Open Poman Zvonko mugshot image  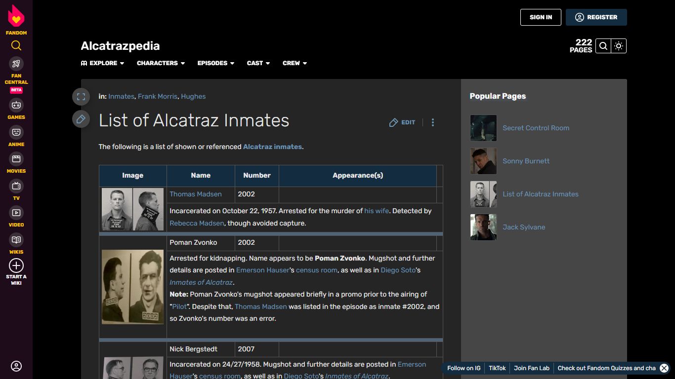point(132,287)
